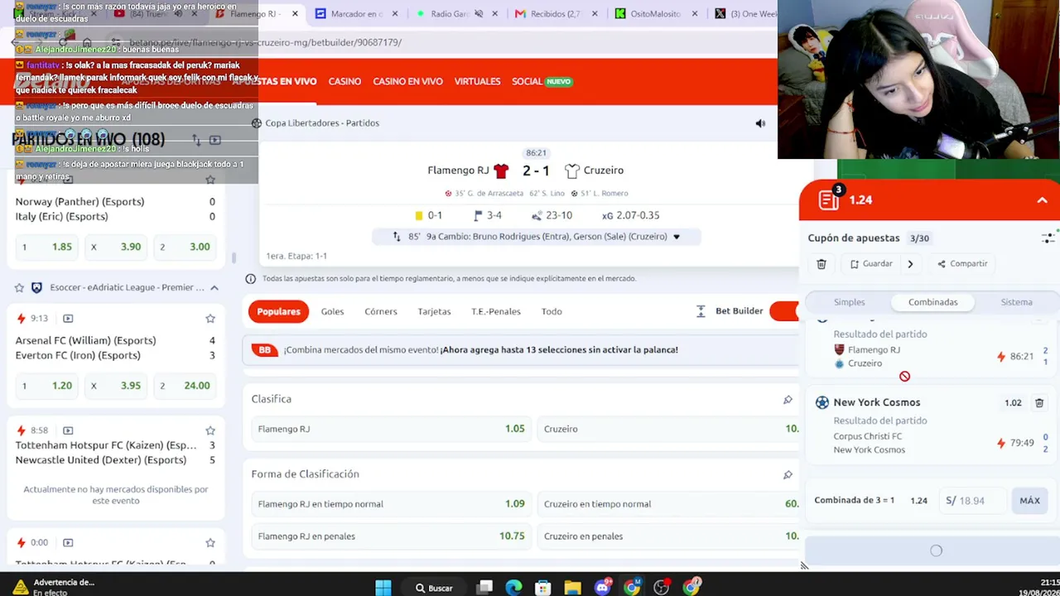
Task: Switch bet slip to Combinadas
Action: click(932, 302)
